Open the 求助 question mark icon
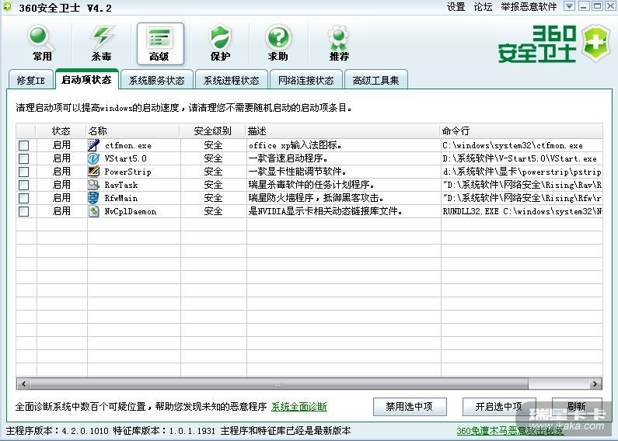Image resolution: width=618 pixels, height=441 pixels. [x=278, y=43]
